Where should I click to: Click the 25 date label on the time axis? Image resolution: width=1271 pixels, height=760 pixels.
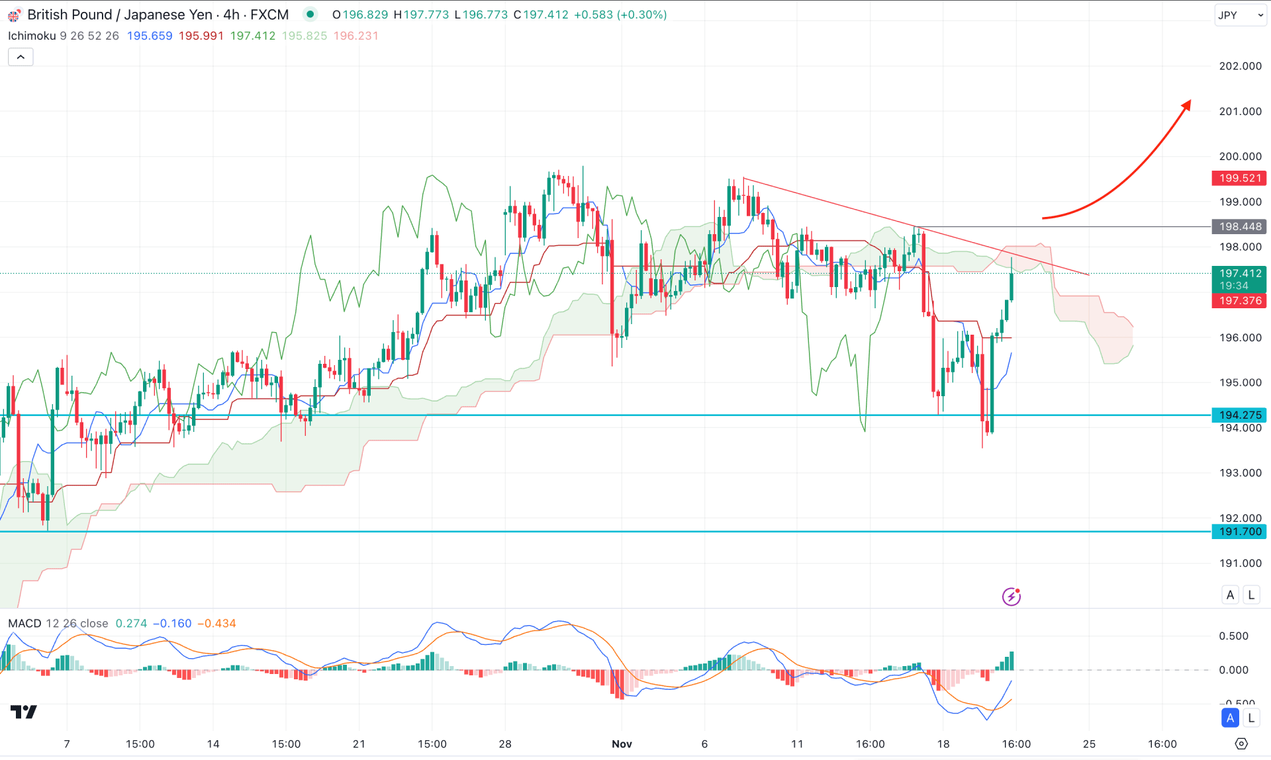(1089, 744)
